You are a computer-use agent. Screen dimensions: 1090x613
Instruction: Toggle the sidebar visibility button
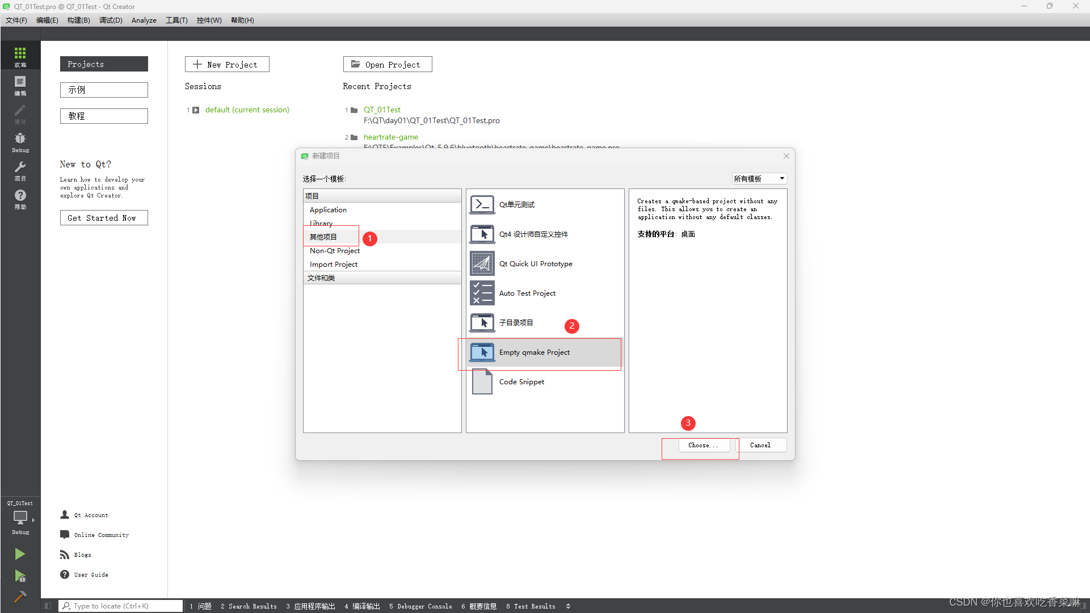(x=48, y=606)
